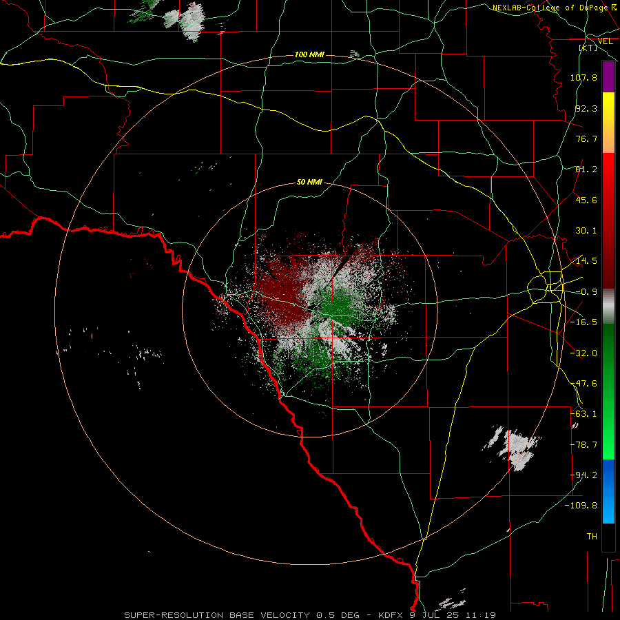Screen dimensions: 620x620
Task: Select the -47.6 scale value
Action: [583, 384]
